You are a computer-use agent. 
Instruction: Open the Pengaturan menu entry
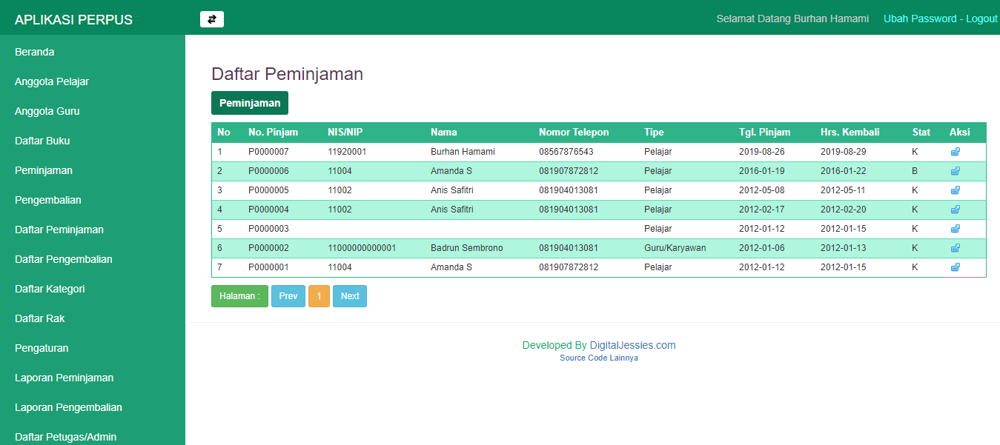pos(40,348)
